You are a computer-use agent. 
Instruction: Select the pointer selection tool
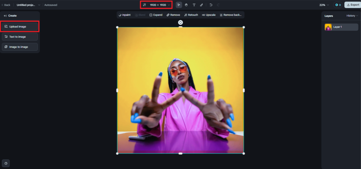[x=179, y=5]
